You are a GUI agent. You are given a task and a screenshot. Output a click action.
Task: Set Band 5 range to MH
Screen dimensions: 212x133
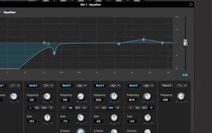144,108
